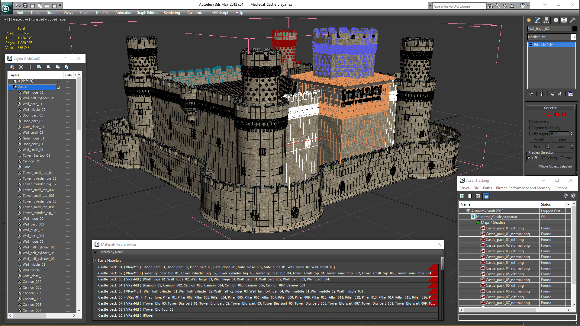Click Configure Modifier Sets icon
The image size is (580, 326).
[570, 94]
